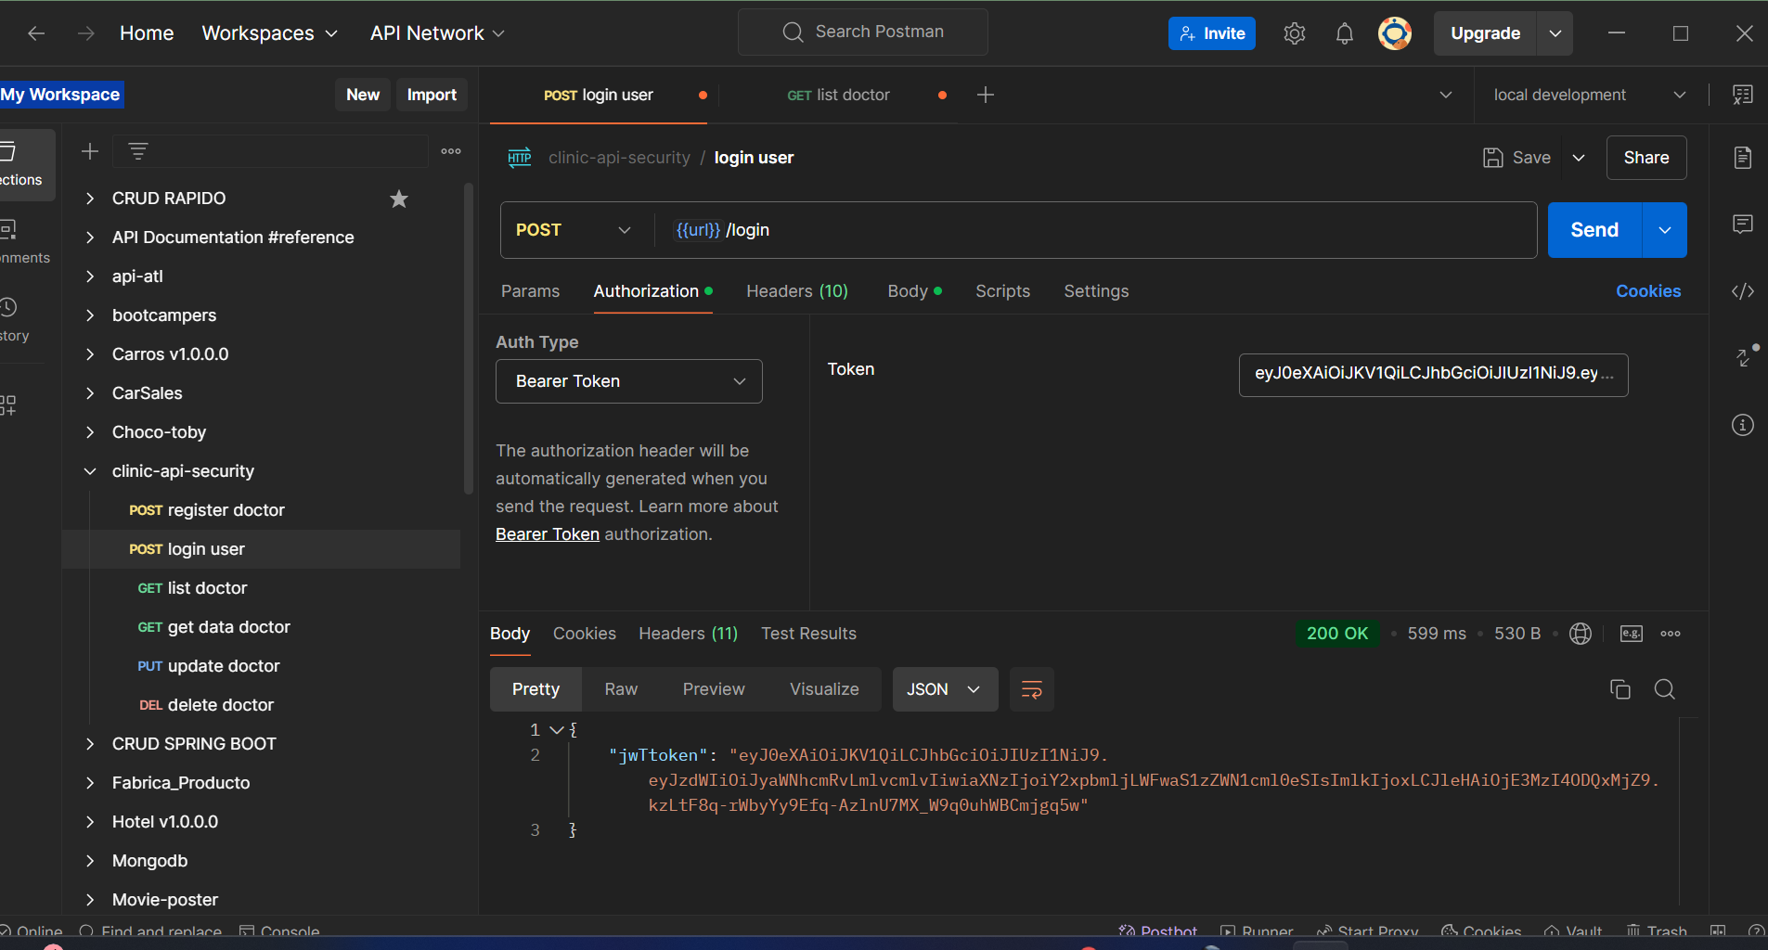Open a new request tab with plus
The height and width of the screenshot is (950, 1768).
(x=986, y=95)
